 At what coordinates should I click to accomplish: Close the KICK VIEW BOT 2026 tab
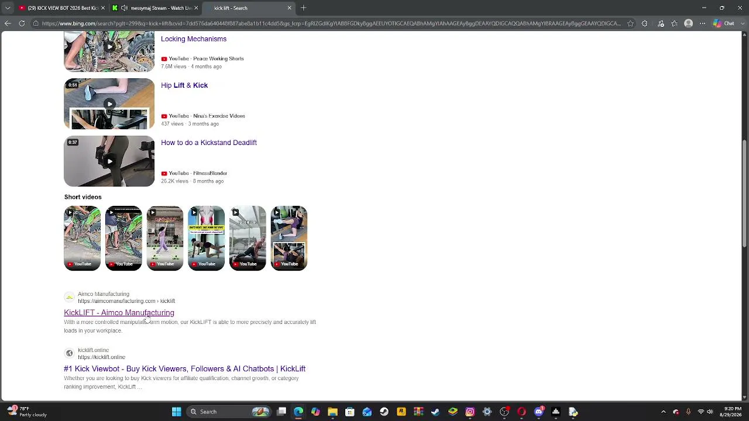(x=103, y=8)
